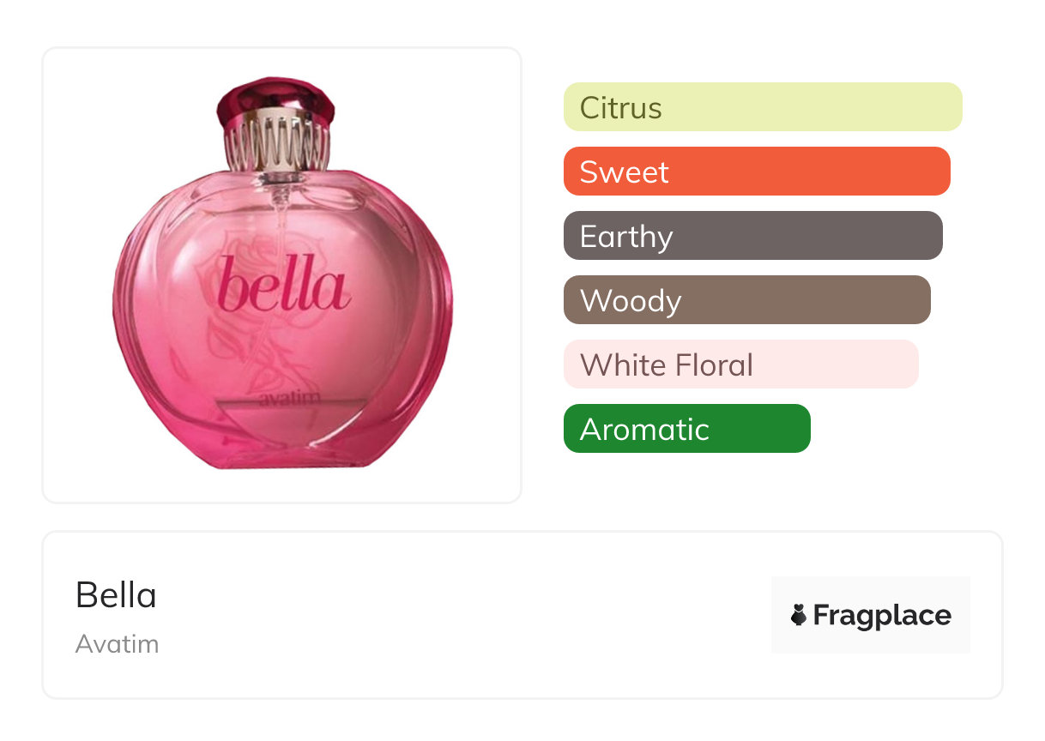Click the orange Sweet accord bar
The image size is (1045, 741).
[756, 172]
